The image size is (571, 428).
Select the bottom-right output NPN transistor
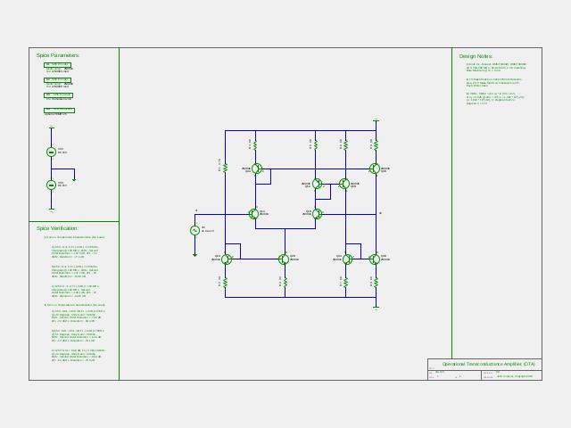pos(375,259)
